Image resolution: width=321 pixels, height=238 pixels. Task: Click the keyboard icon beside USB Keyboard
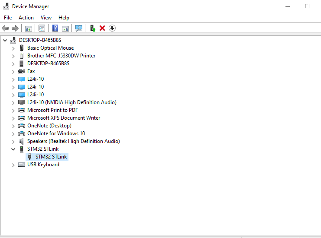tap(22, 165)
